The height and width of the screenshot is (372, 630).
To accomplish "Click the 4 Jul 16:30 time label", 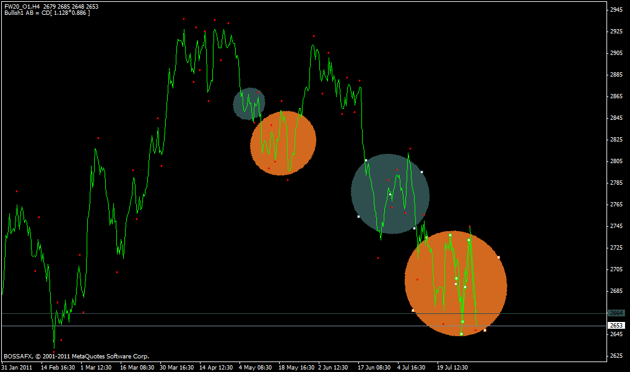I will [412, 368].
